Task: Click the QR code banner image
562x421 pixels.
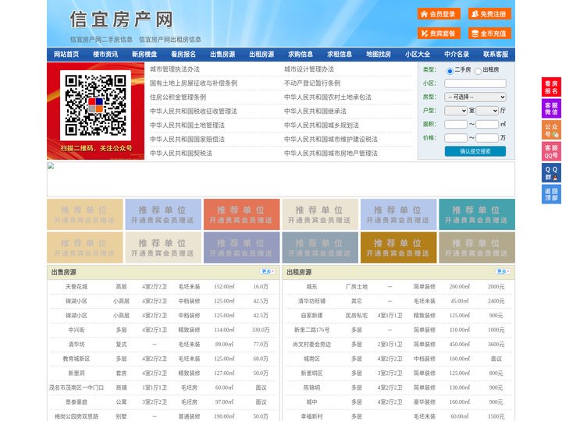Action: [96, 111]
